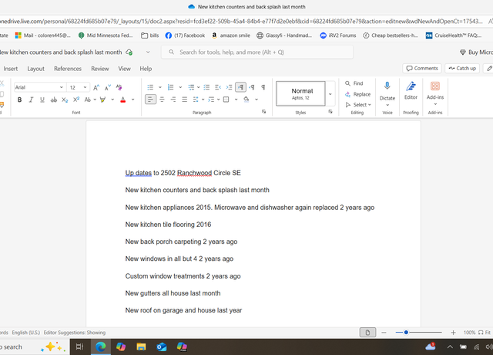
Task: Apply a bulleted list
Action: [150, 87]
